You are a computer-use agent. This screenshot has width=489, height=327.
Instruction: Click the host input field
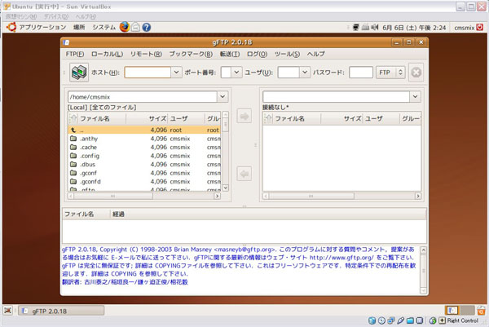148,73
